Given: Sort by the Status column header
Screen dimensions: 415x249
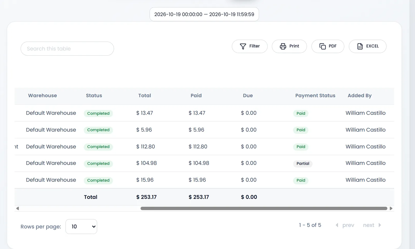Looking at the screenshot, I should (x=94, y=95).
